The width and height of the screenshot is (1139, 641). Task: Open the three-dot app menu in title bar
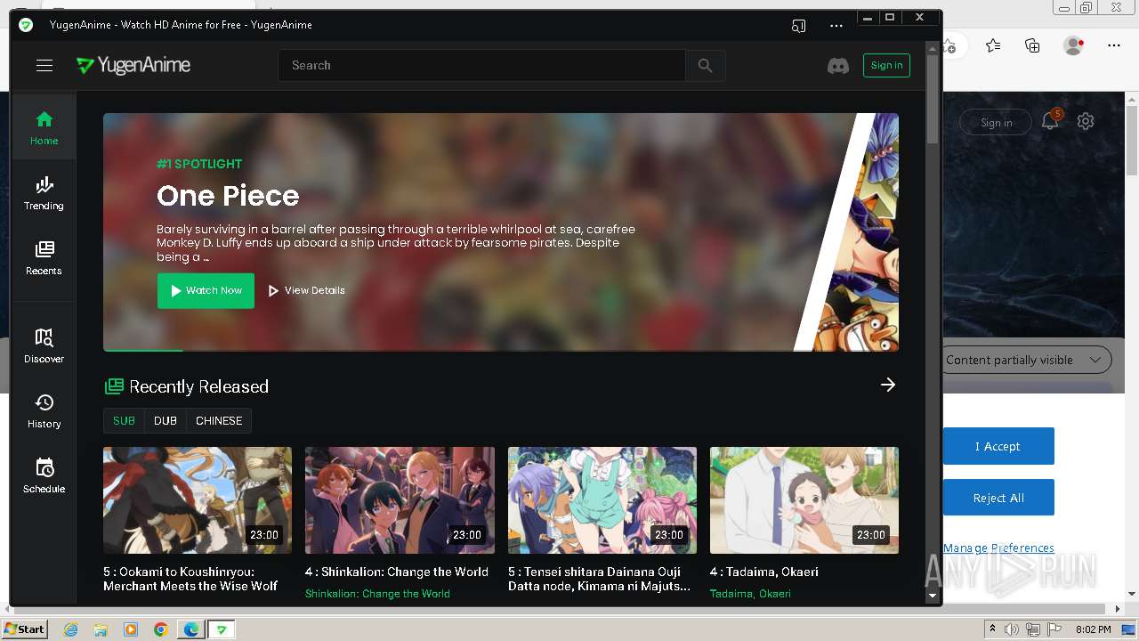tap(836, 26)
